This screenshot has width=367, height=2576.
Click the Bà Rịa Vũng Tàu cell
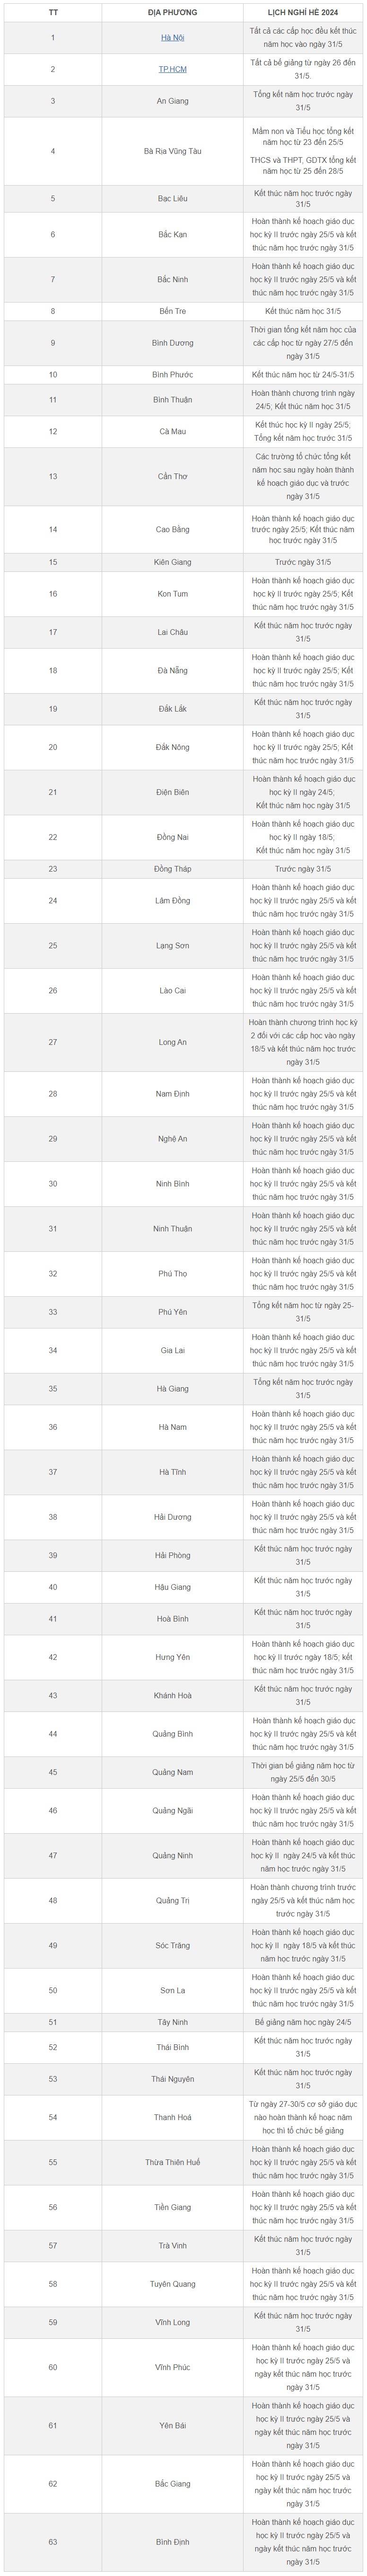pos(172,151)
